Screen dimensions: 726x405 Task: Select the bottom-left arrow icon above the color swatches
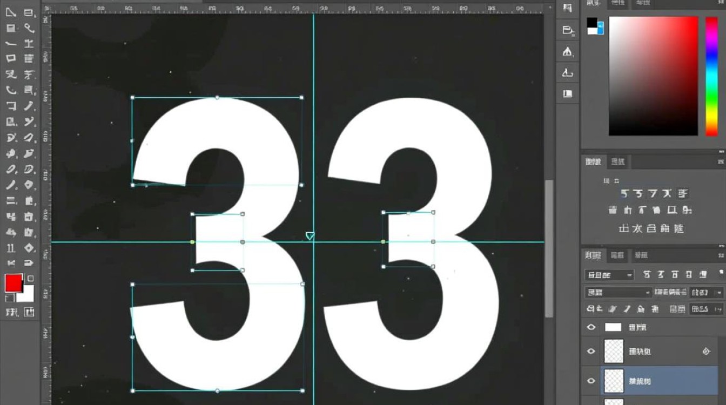coord(11,263)
